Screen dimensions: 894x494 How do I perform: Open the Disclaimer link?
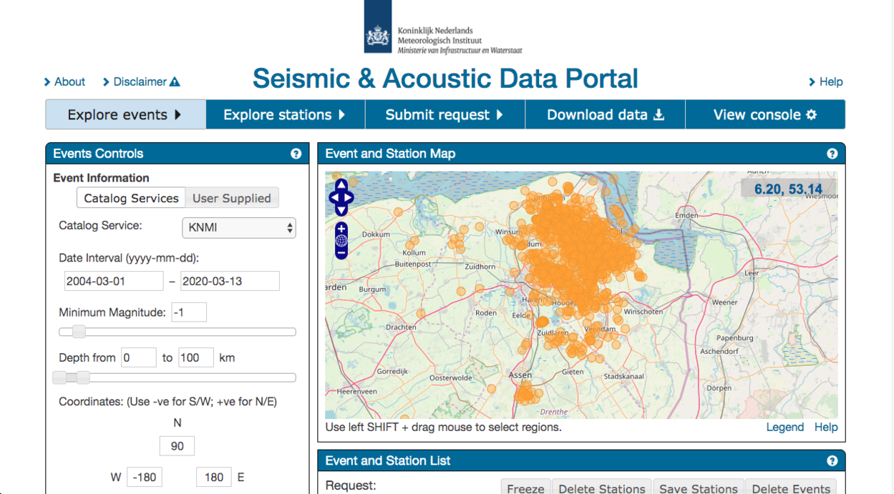[141, 81]
